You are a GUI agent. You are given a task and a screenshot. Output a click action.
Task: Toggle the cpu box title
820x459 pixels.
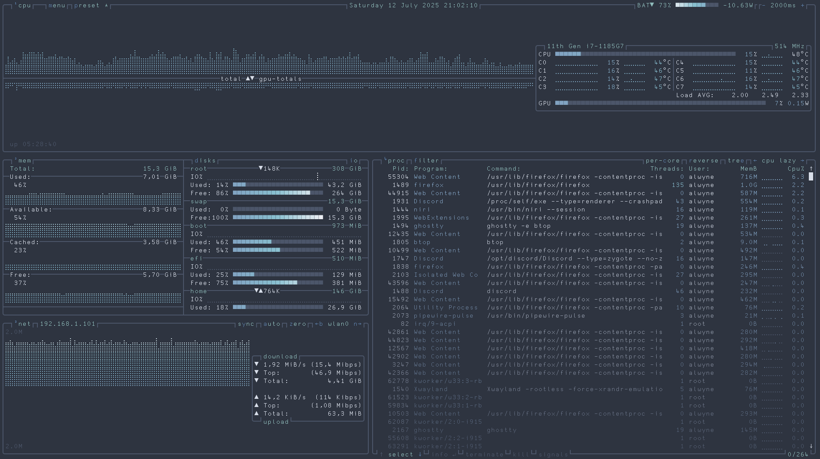pyautogui.click(x=23, y=6)
